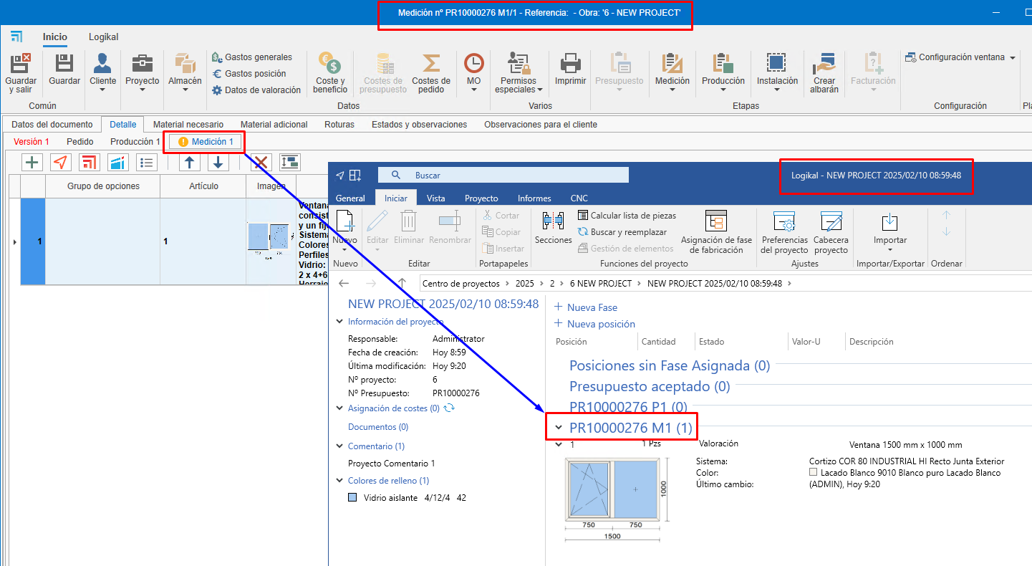Click Asignación de fase de fabricación

point(716,232)
